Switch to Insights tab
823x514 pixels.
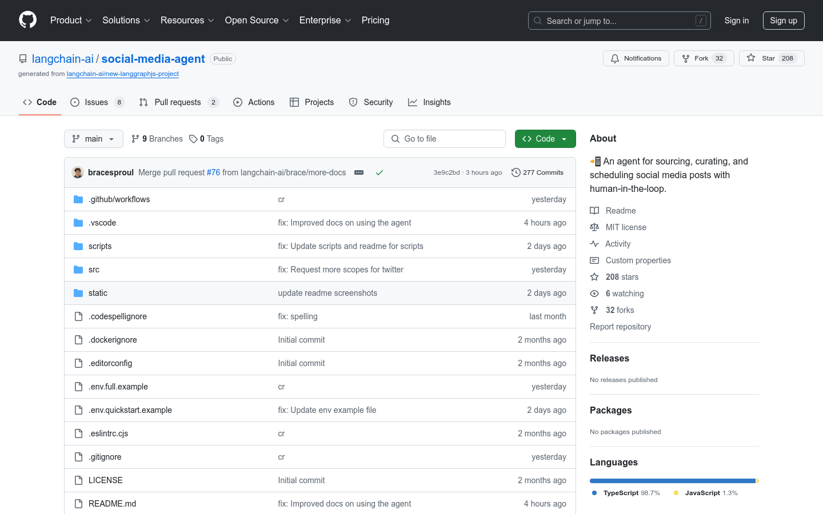[430, 102]
